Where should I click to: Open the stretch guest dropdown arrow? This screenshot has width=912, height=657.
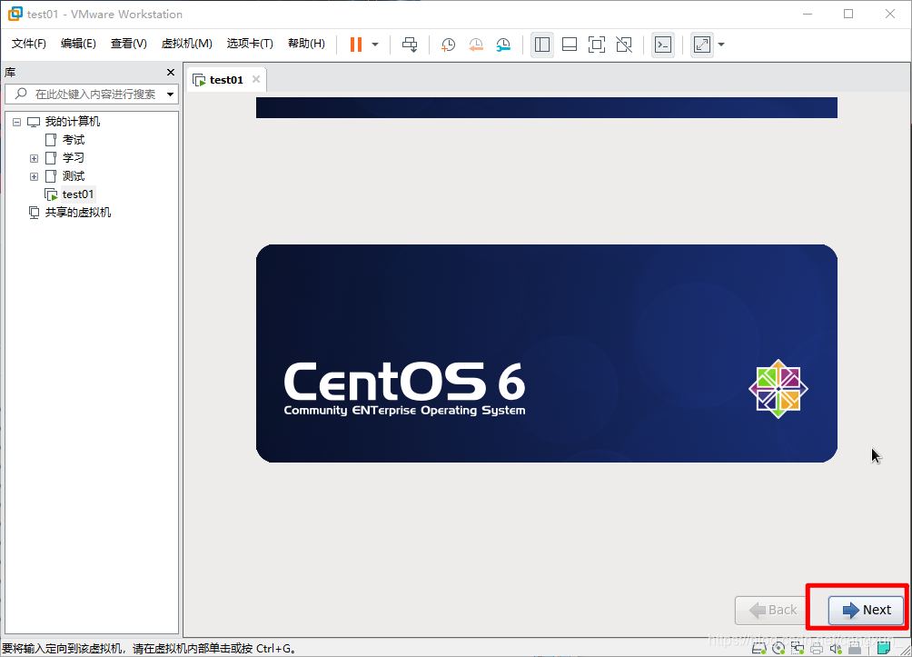[x=721, y=45]
